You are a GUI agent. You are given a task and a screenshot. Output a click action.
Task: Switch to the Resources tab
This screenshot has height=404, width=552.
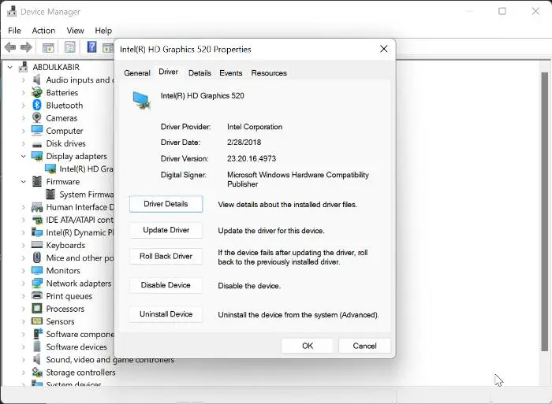(x=269, y=72)
